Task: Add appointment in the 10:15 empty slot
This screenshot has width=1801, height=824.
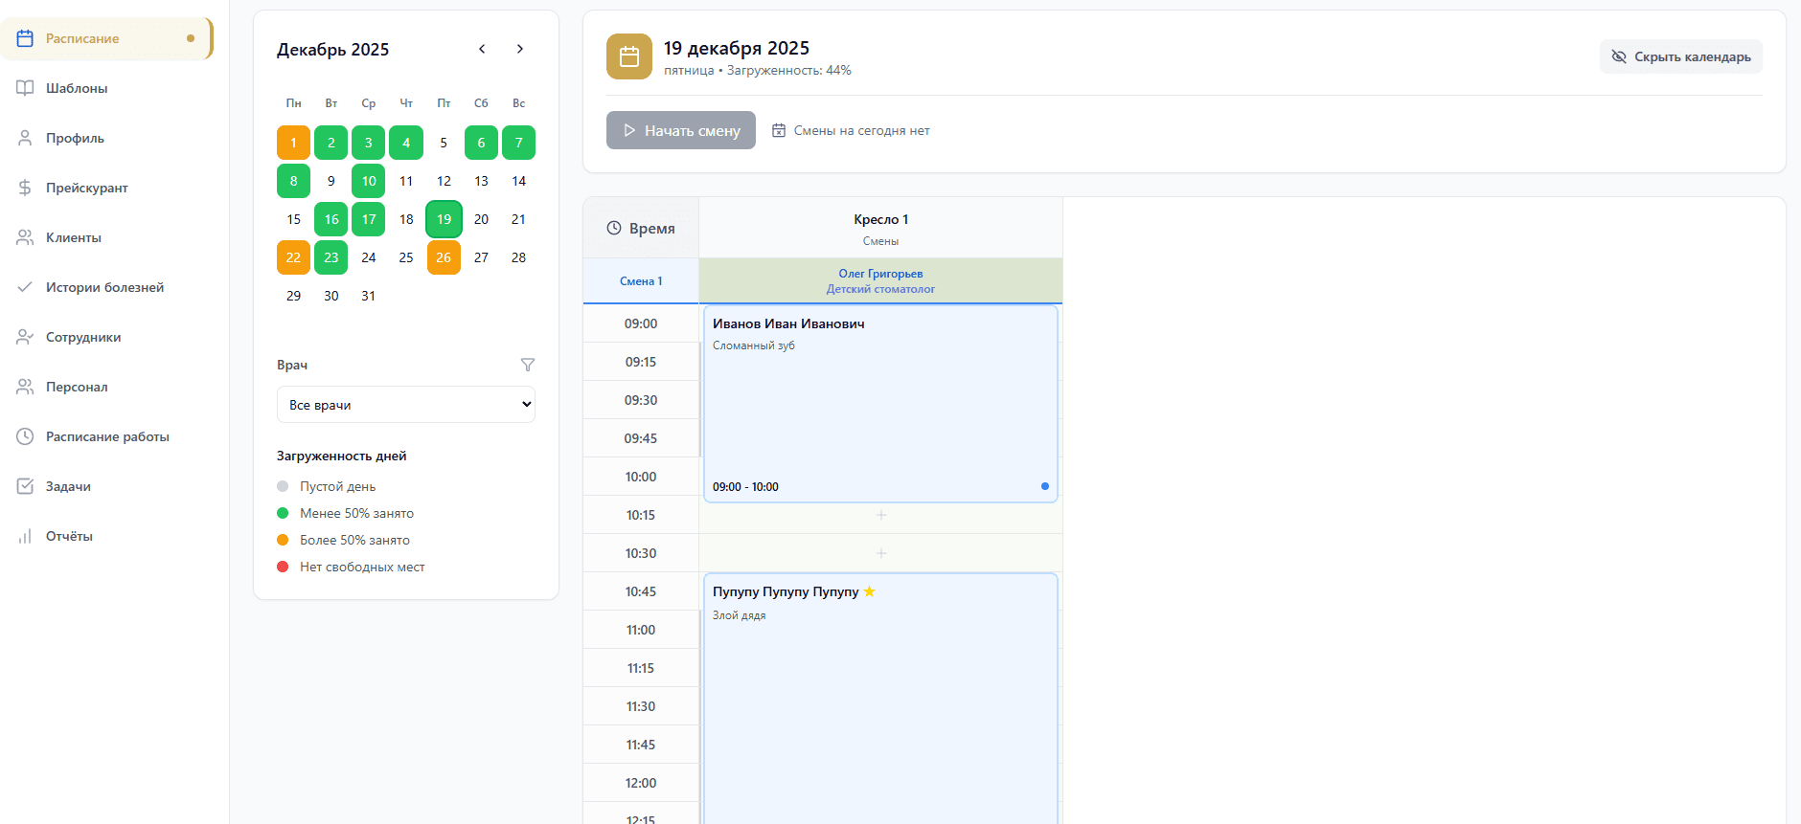Action: [x=880, y=515]
